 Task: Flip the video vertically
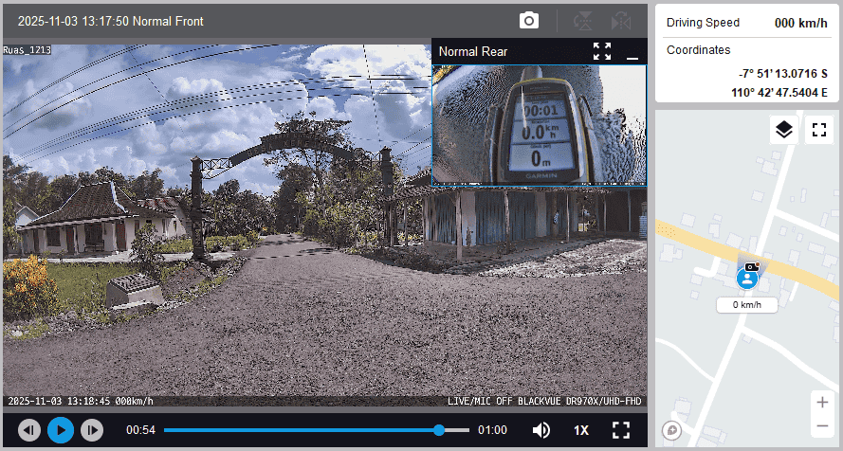(x=583, y=21)
